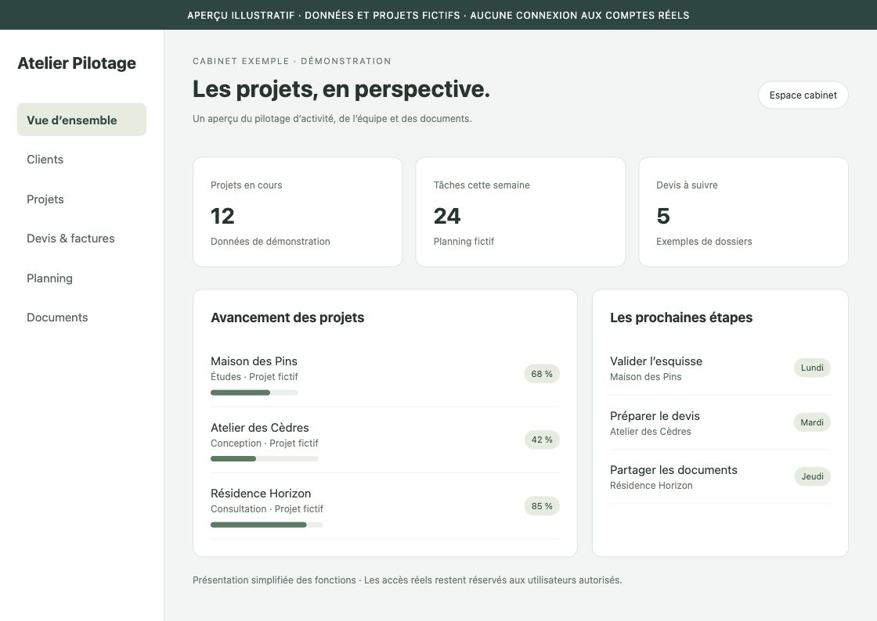This screenshot has width=877, height=621.
Task: Click the Données de démonstration caption
Action: coord(270,241)
